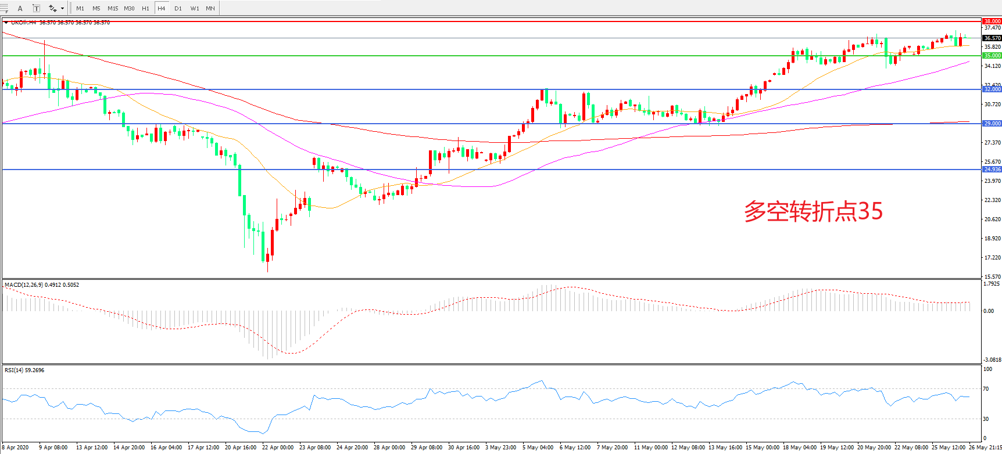Select the M30 timeframe button
The image size is (1002, 454).
[x=129, y=8]
